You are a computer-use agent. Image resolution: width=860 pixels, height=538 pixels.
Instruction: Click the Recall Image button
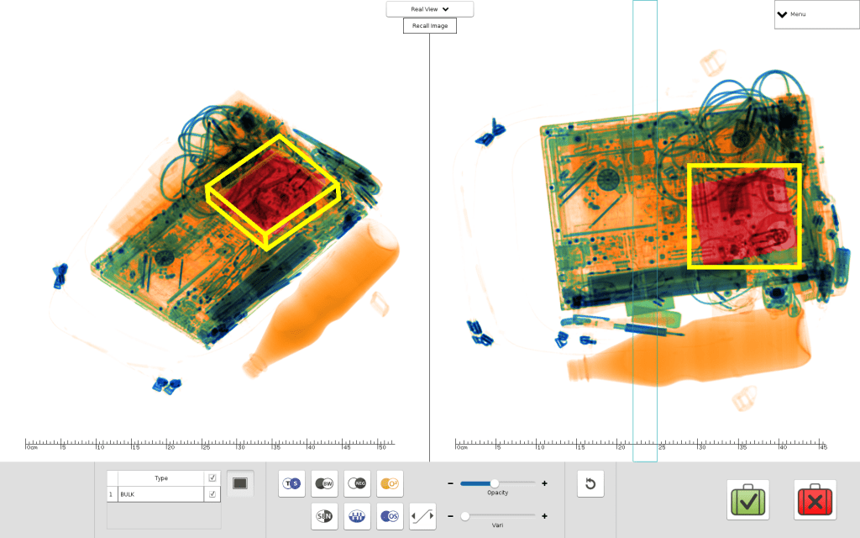click(430, 26)
